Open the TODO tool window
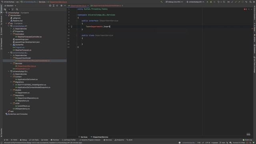The width and height of the screenshot is (256, 144). [x=14, y=140]
